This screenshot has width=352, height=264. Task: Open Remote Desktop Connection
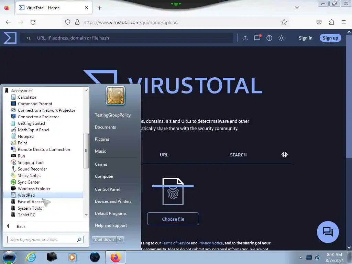coord(43,149)
